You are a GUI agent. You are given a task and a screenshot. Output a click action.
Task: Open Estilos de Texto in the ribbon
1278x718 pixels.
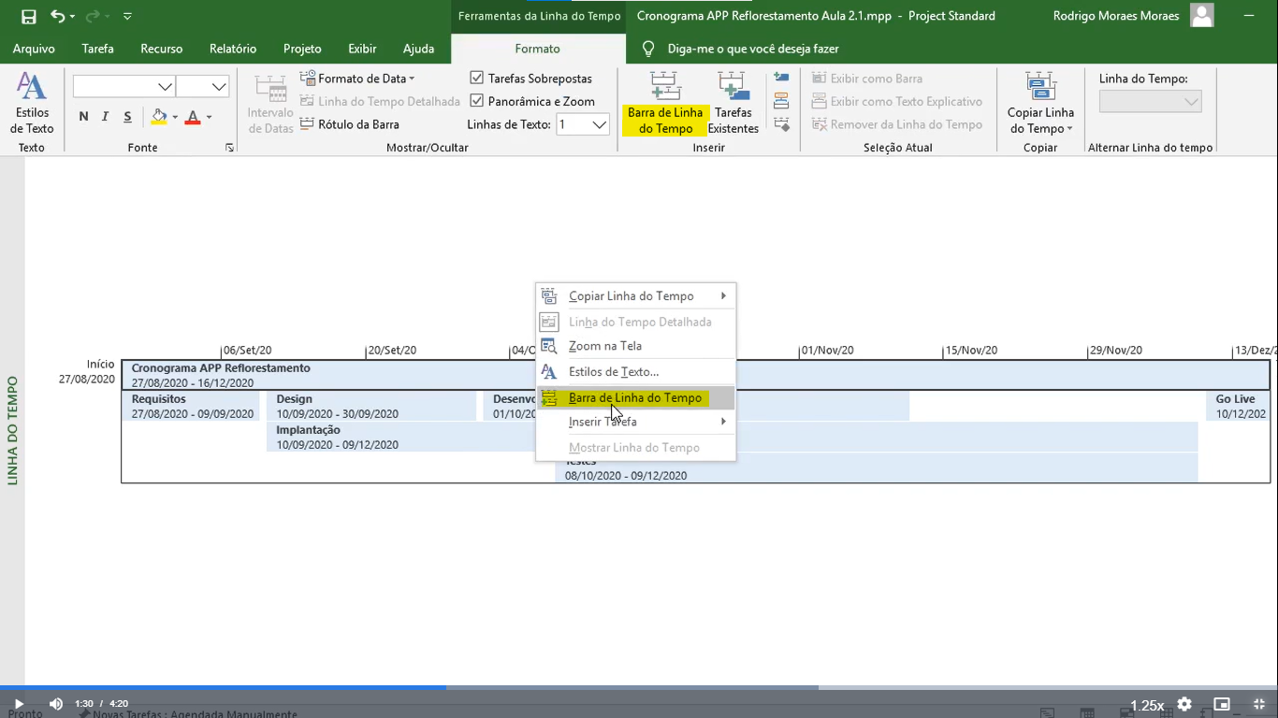[33, 104]
